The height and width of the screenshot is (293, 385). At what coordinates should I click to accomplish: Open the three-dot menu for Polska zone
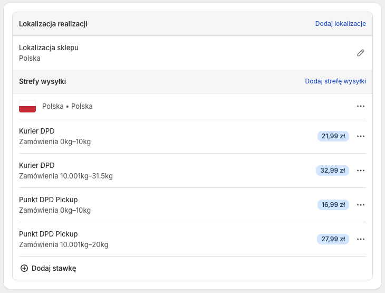tap(361, 106)
